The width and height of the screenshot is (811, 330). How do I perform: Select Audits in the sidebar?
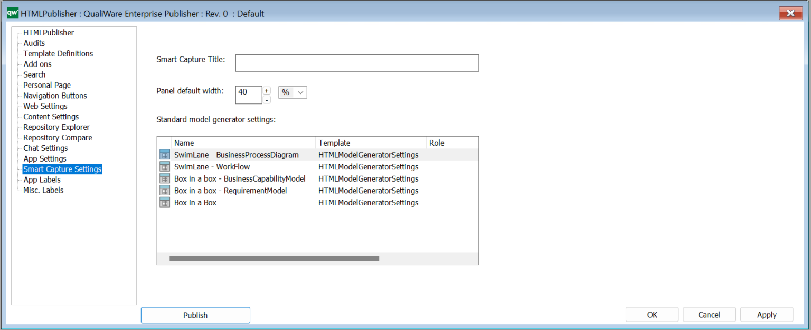point(33,43)
